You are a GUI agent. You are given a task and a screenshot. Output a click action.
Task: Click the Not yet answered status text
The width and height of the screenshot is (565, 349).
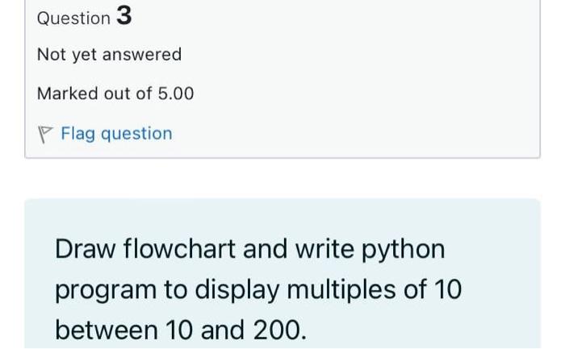coord(109,55)
